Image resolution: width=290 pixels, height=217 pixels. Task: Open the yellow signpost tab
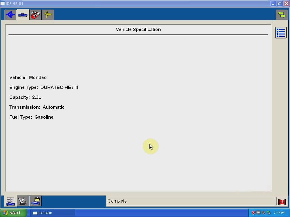pos(48,15)
